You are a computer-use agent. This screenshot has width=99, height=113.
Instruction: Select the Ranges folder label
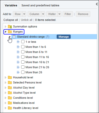point(18,32)
